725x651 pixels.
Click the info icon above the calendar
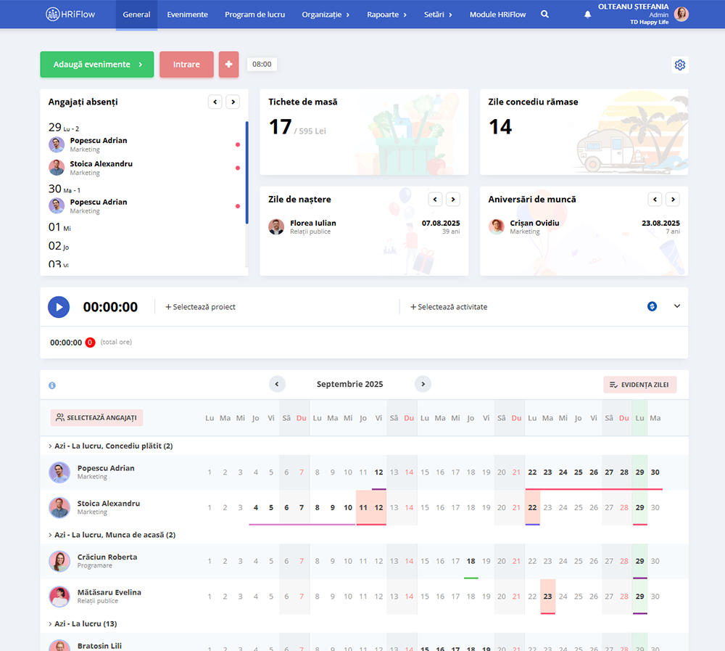pyautogui.click(x=51, y=385)
